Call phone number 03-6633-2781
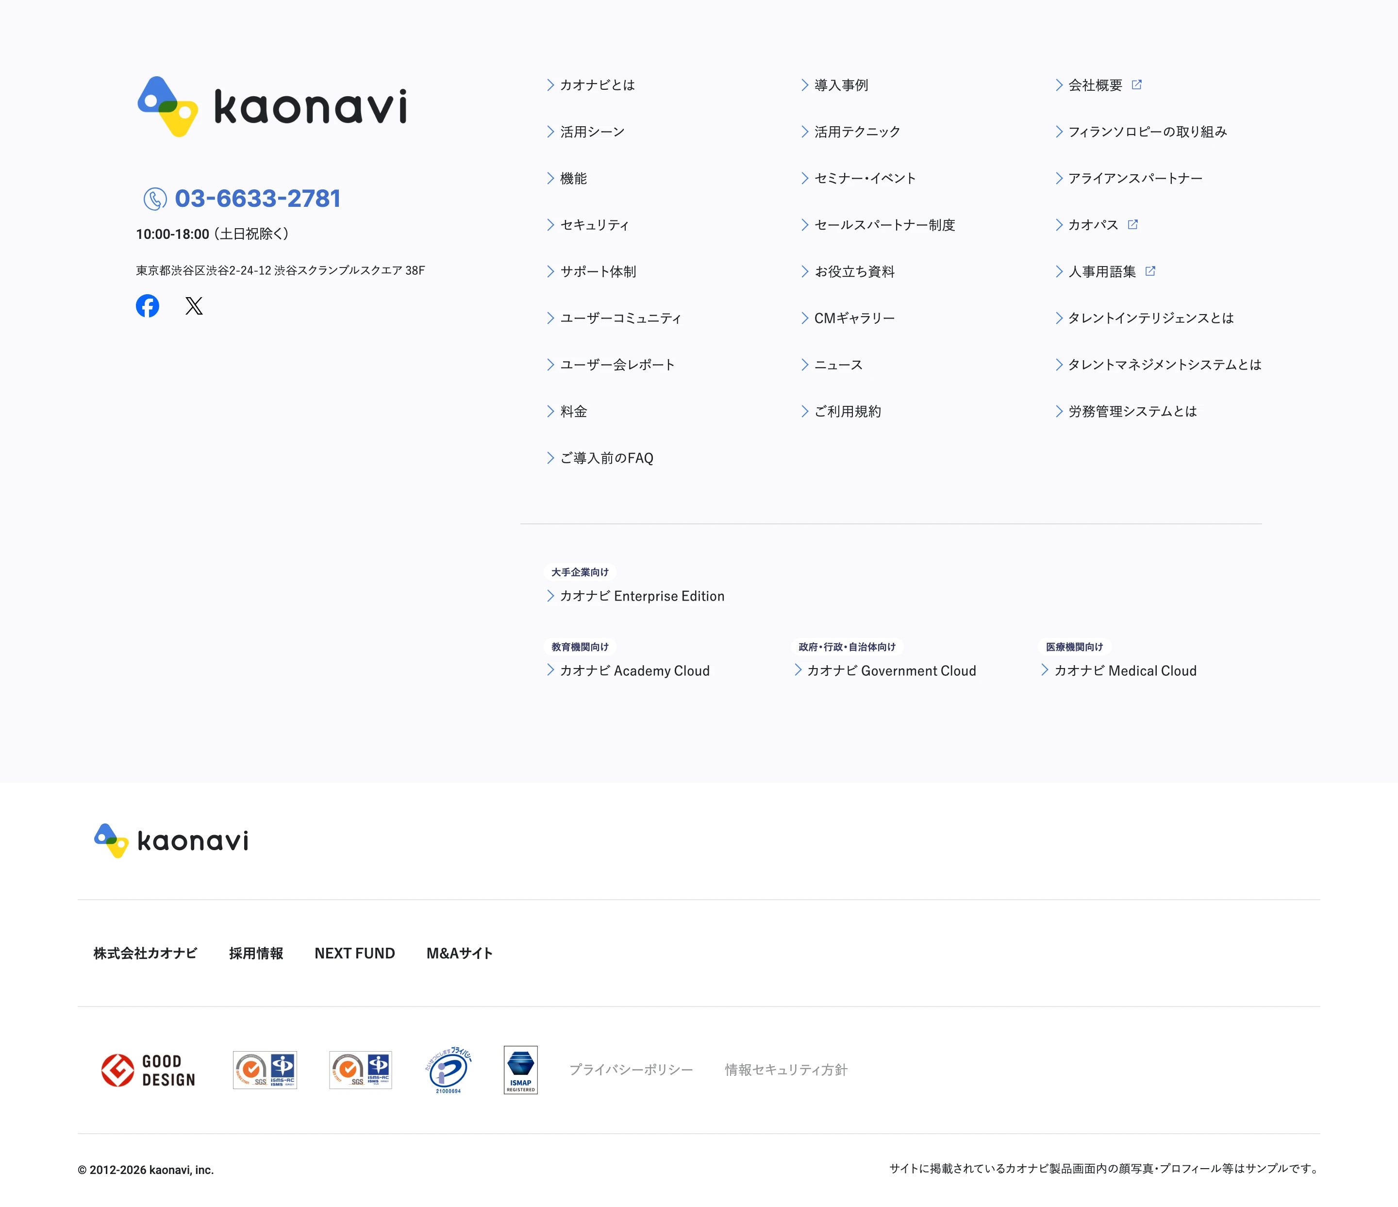The height and width of the screenshot is (1207, 1398). click(258, 199)
